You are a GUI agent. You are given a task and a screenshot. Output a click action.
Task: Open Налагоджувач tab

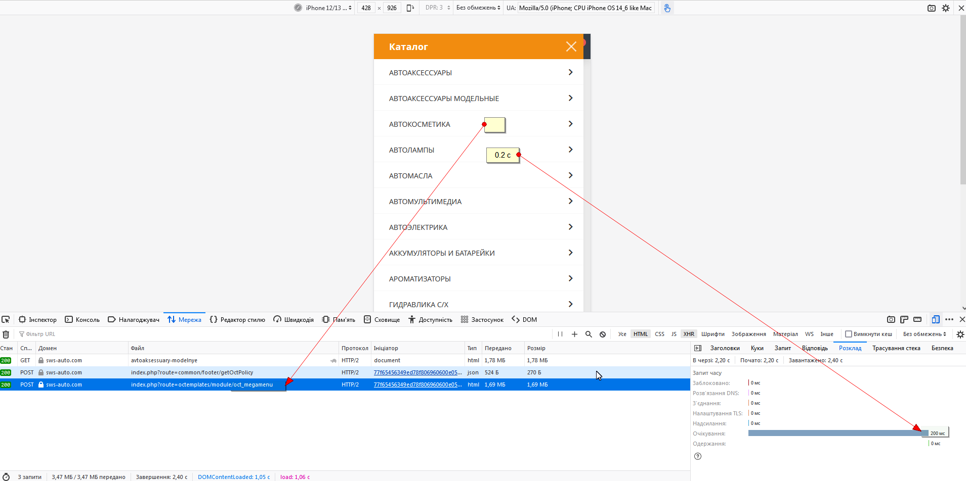(x=134, y=319)
